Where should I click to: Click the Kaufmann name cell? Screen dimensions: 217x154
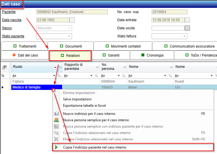pyautogui.click(x=150, y=81)
